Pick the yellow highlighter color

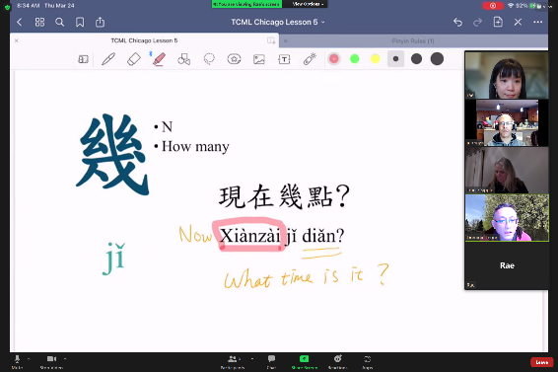click(375, 59)
